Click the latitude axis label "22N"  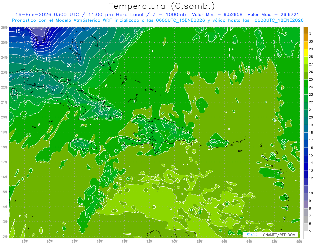point(4,87)
